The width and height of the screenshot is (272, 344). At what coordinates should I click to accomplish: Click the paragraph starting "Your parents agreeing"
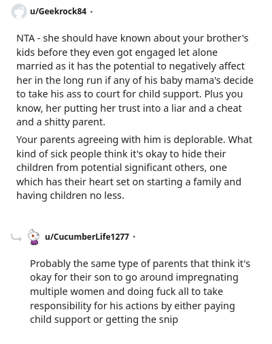134,168
